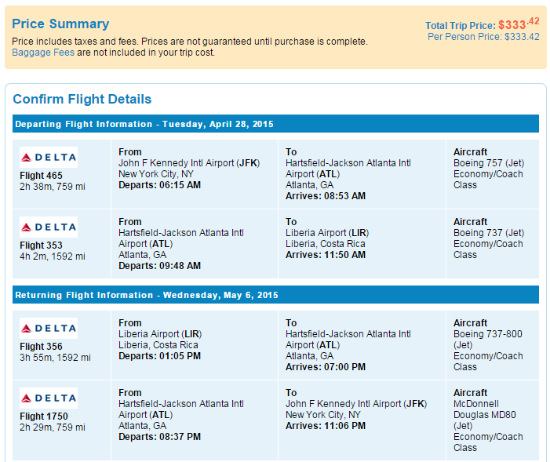Click the Delta logo for Flight 1750
The image size is (550, 462).
[x=49, y=398]
